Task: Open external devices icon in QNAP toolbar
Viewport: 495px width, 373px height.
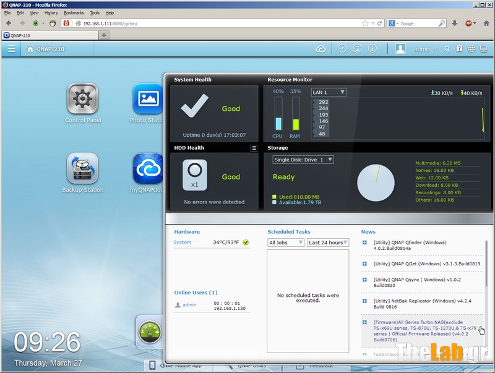Action: pos(357,49)
